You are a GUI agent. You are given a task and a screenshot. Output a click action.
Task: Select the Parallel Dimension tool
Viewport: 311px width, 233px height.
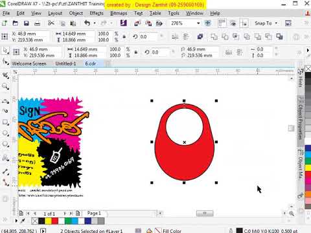pyautogui.click(x=5, y=172)
